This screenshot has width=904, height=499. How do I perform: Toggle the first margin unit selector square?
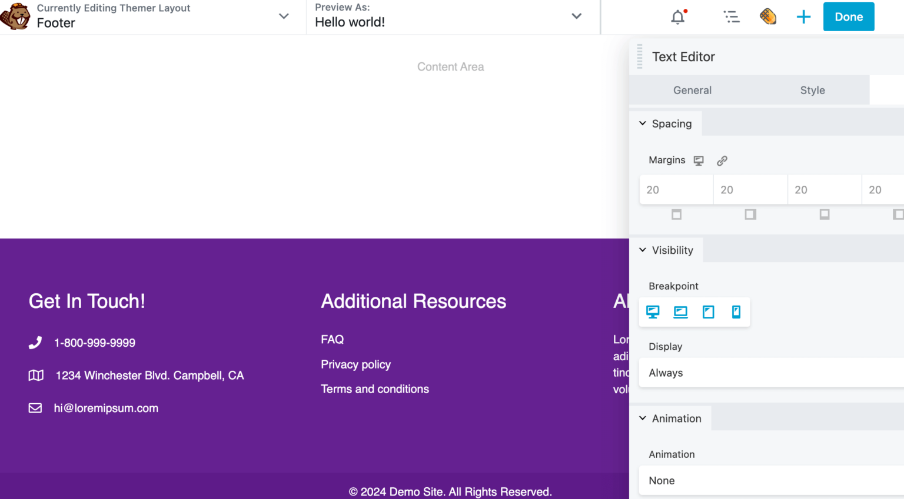[x=676, y=214]
